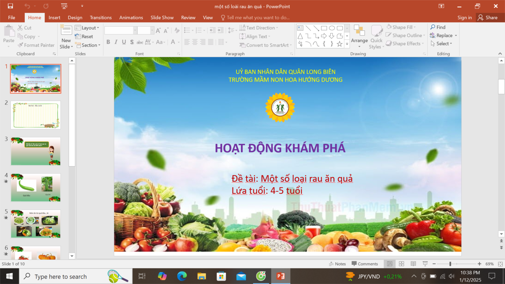Start slideshow from status bar icon

tap(425, 264)
